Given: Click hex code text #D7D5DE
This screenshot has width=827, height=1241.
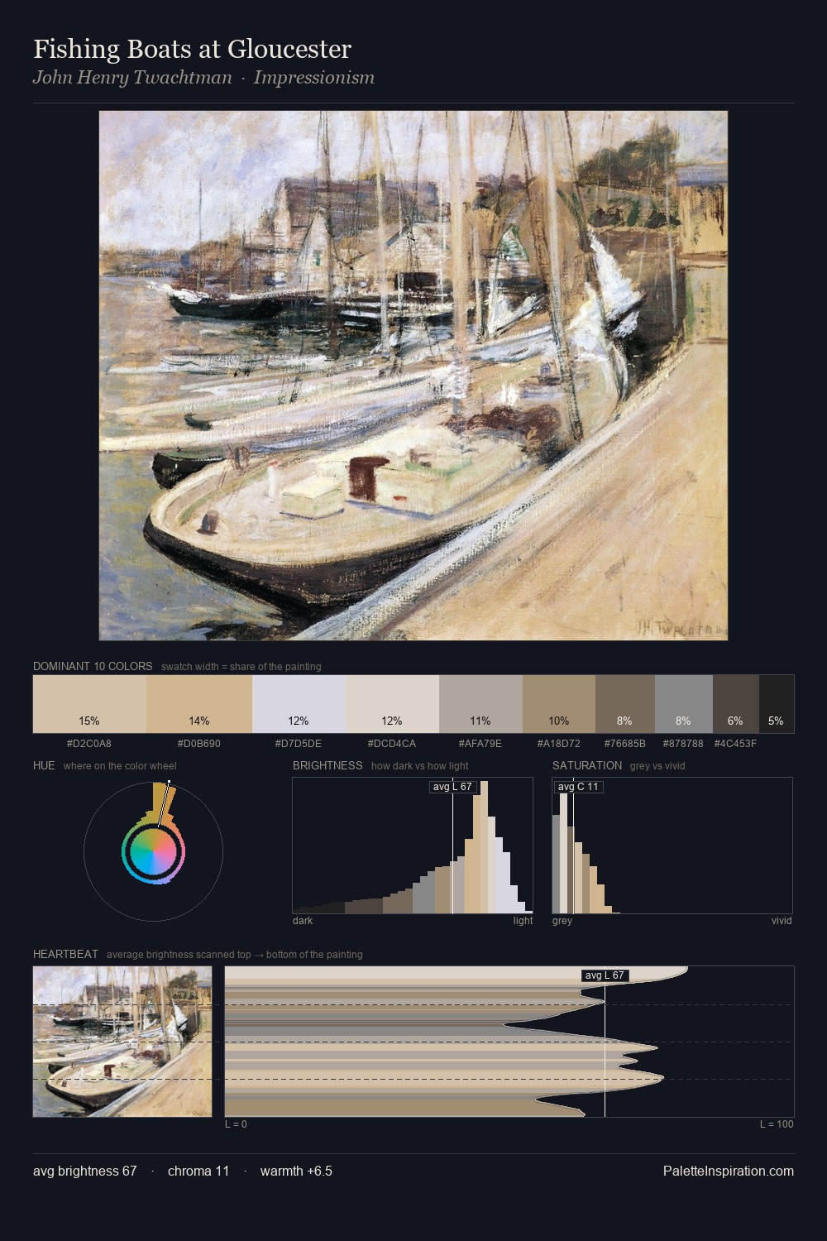Looking at the screenshot, I should click(x=299, y=744).
